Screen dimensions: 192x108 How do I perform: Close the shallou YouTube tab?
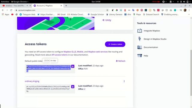(x=30, y=6)
